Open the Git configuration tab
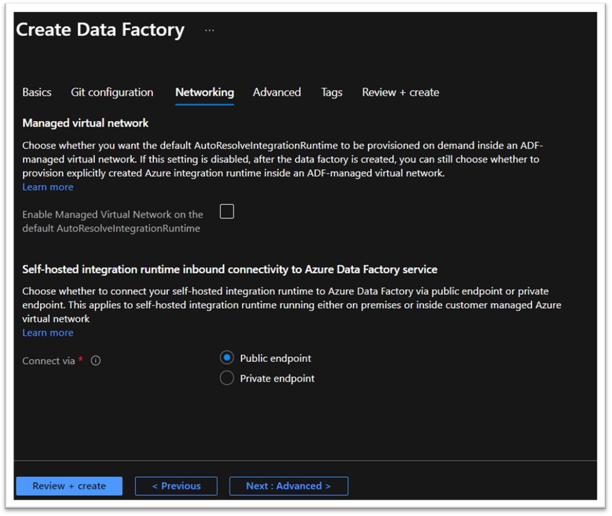 pos(112,93)
